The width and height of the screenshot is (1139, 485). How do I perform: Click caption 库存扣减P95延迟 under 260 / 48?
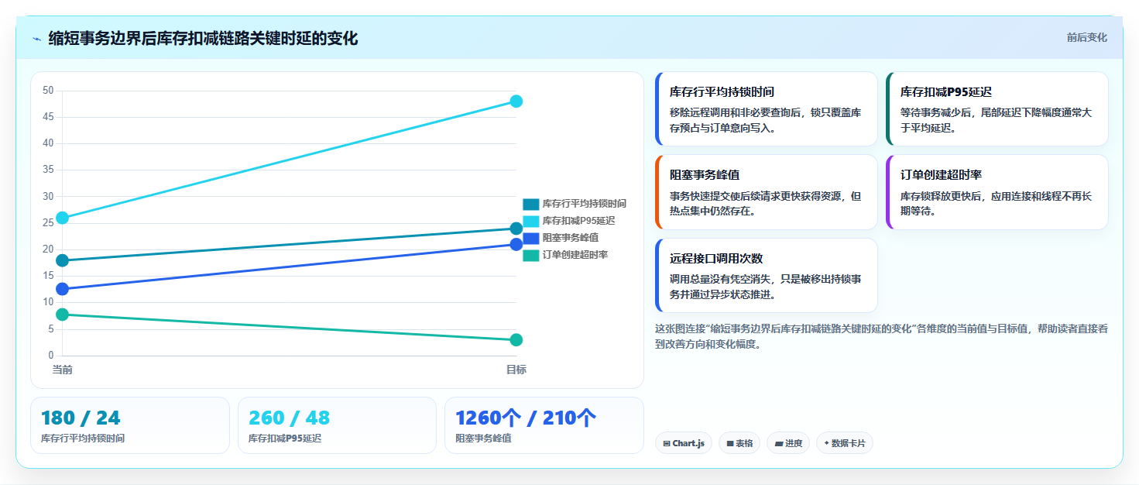click(x=285, y=439)
